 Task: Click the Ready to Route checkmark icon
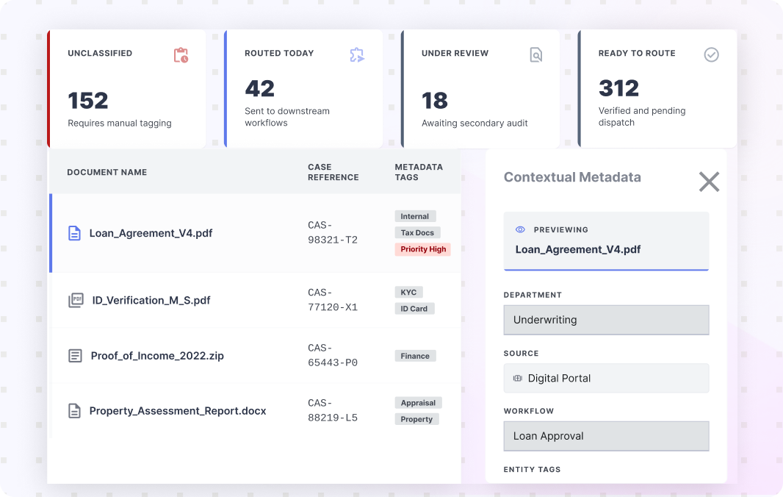711,54
